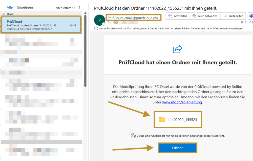Screen dimensions: 253x161
Task: Click the message list scrollbar up arrow
Action: click(85, 13)
